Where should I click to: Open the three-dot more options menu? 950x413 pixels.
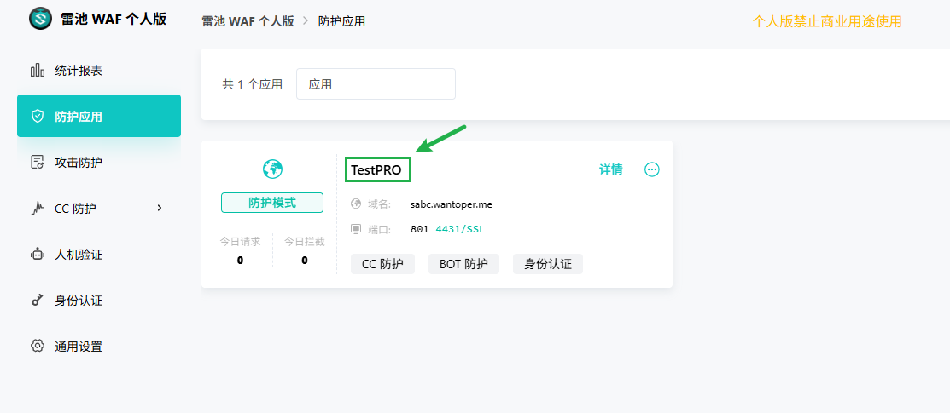(x=652, y=169)
